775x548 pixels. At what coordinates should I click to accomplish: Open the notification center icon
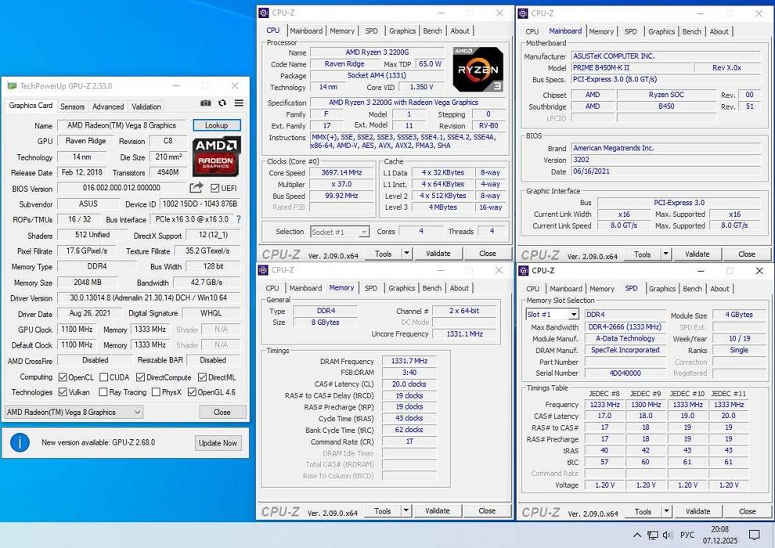click(754, 535)
